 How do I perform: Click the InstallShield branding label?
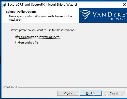[10, 87]
